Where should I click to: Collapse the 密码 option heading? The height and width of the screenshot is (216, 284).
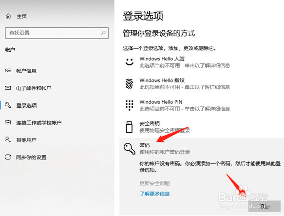(x=145, y=145)
